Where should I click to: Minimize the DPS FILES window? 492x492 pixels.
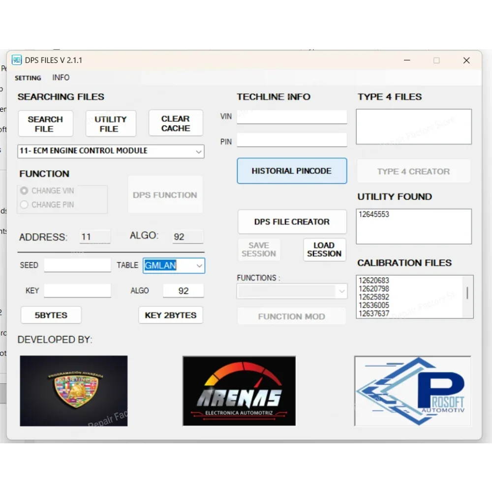(407, 60)
